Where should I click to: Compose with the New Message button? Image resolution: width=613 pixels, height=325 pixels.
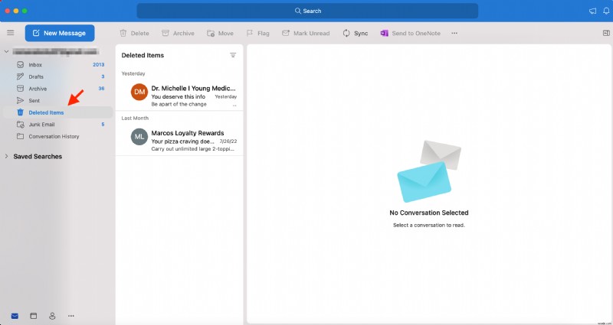pos(60,33)
